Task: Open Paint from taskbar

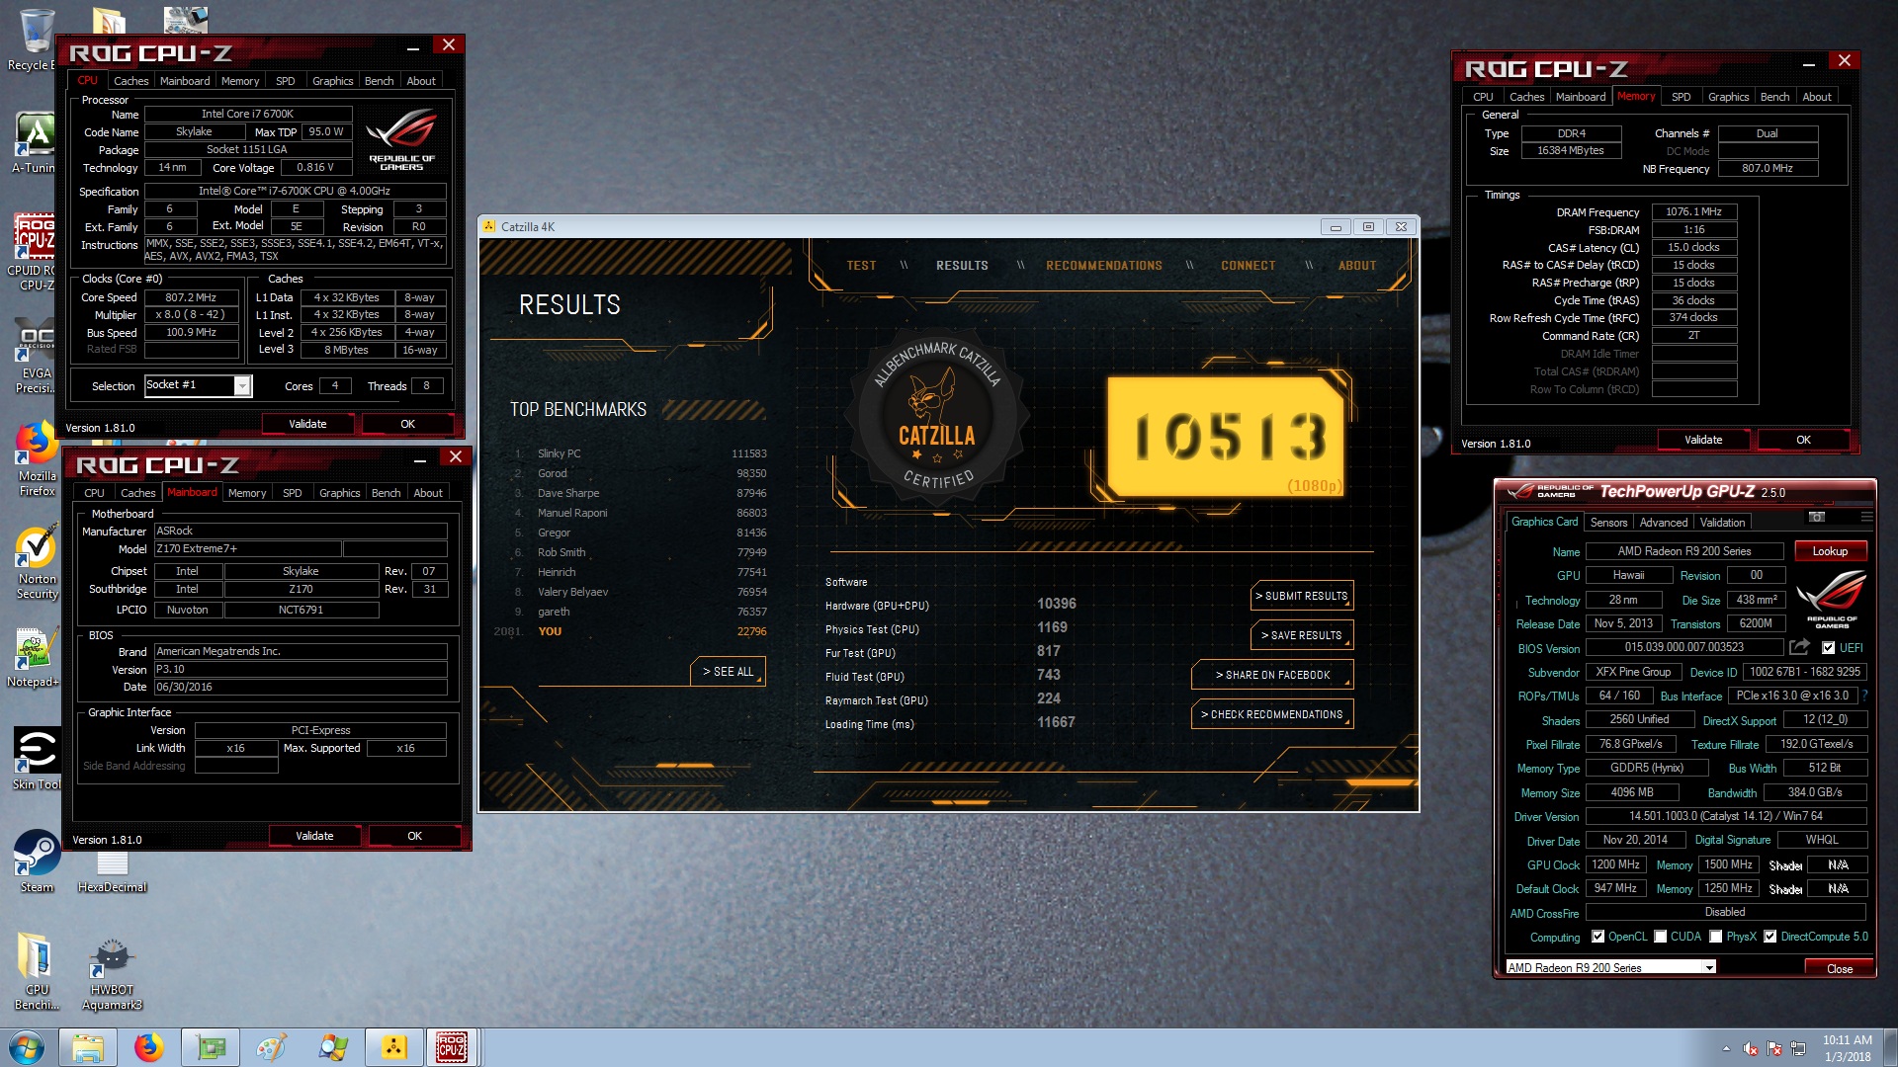Action: 271,1047
